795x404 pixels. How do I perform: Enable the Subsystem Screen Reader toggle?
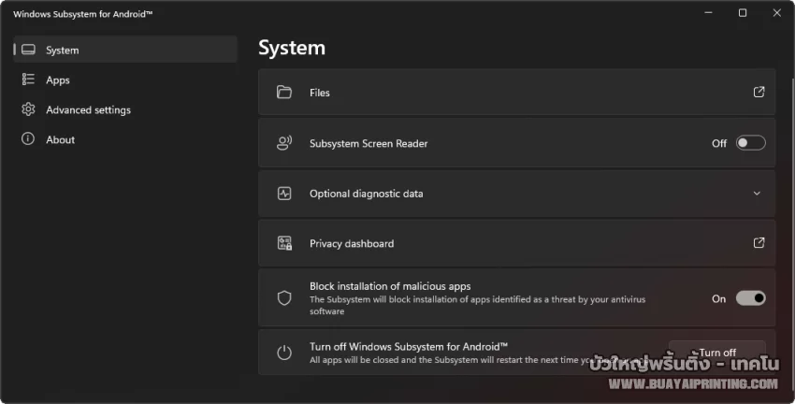750,143
